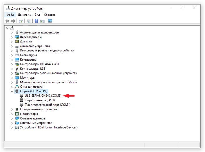
Task: Click the display adapter icon beside Видеоадаптеры
Action: [x=17, y=37]
